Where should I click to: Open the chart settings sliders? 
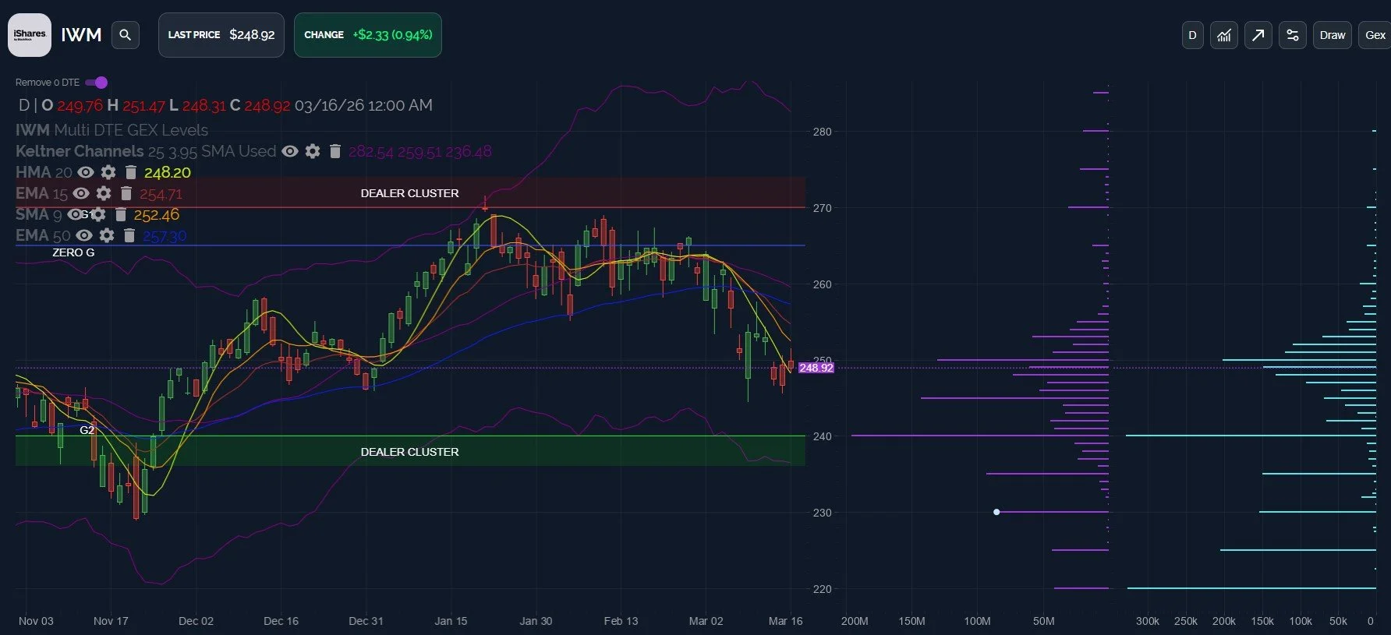(1293, 35)
